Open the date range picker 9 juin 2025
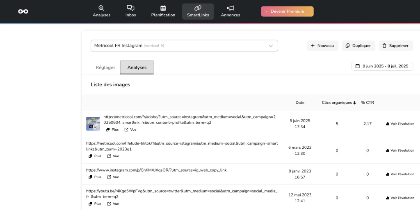420x210 pixels. pyautogui.click(x=382, y=66)
